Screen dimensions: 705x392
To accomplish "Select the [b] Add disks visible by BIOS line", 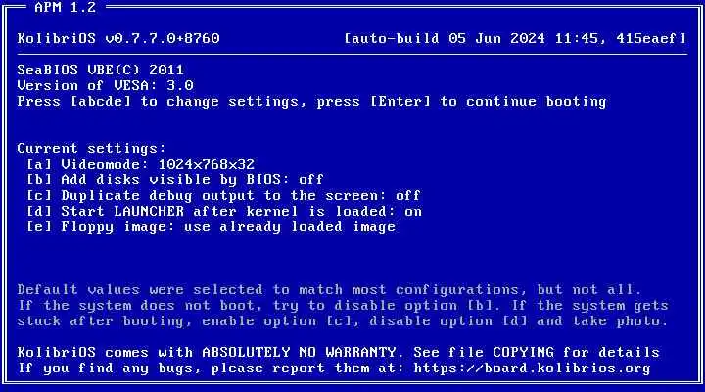I will [174, 179].
